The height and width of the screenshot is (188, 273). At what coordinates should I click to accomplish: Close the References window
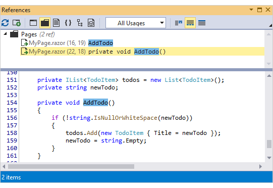pyautogui.click(x=268, y=10)
